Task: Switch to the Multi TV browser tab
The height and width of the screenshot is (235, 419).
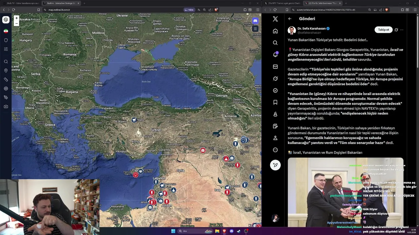Action: 22,3
